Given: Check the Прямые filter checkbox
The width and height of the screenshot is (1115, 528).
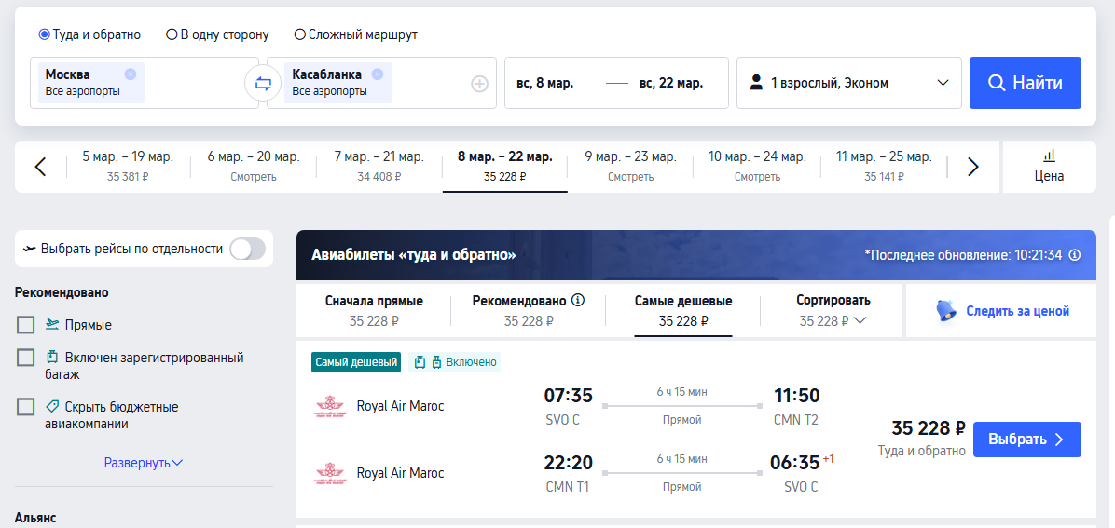Looking at the screenshot, I should pyautogui.click(x=25, y=325).
